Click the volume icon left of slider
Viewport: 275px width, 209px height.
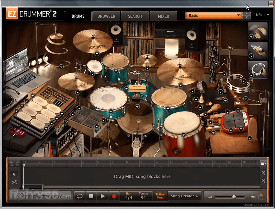point(210,197)
